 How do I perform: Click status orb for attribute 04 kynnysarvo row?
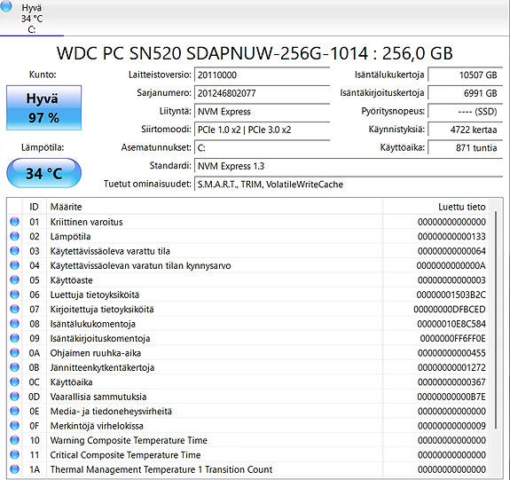click(15, 265)
